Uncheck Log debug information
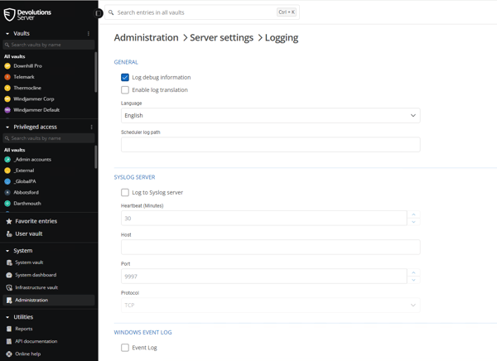Image resolution: width=497 pixels, height=361 pixels. [125, 77]
